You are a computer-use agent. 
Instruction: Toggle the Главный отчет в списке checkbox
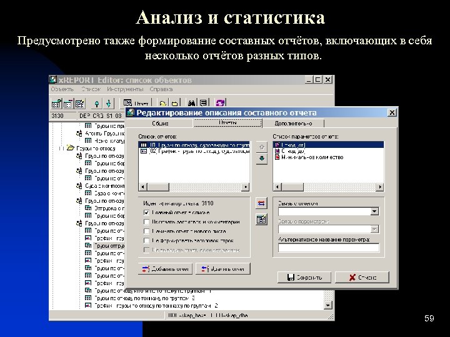(x=147, y=213)
